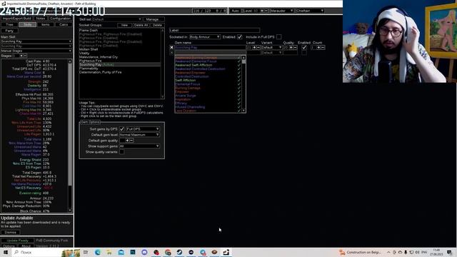Choose Swift Affliction from gem list
Screen dimensions: 457x257
pyautogui.click(x=208, y=80)
